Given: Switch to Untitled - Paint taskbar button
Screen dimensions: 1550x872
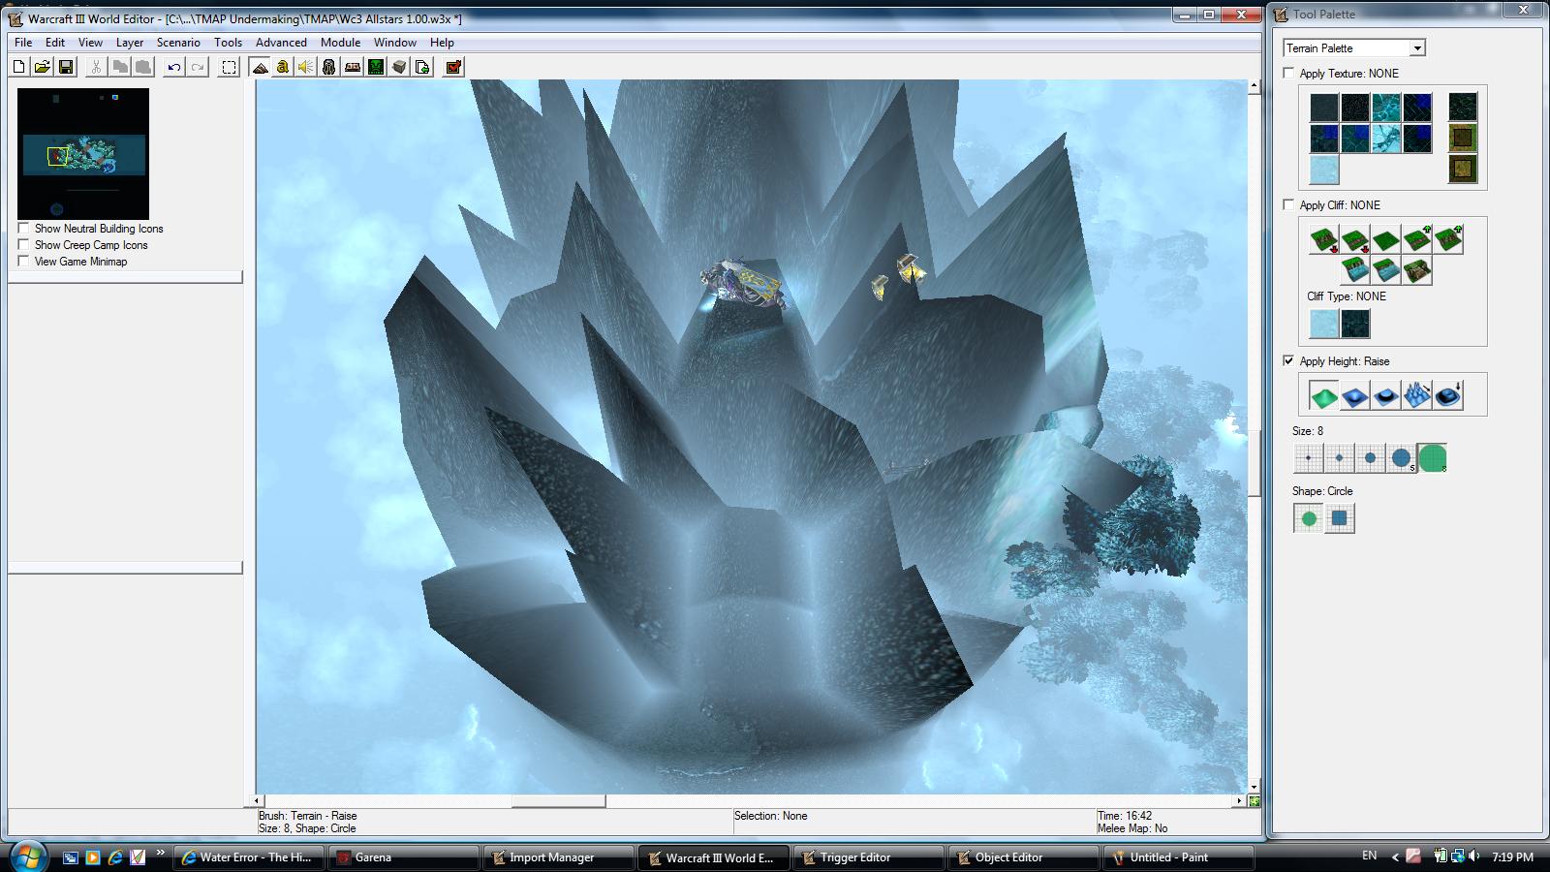Looking at the screenshot, I should (x=1177, y=857).
